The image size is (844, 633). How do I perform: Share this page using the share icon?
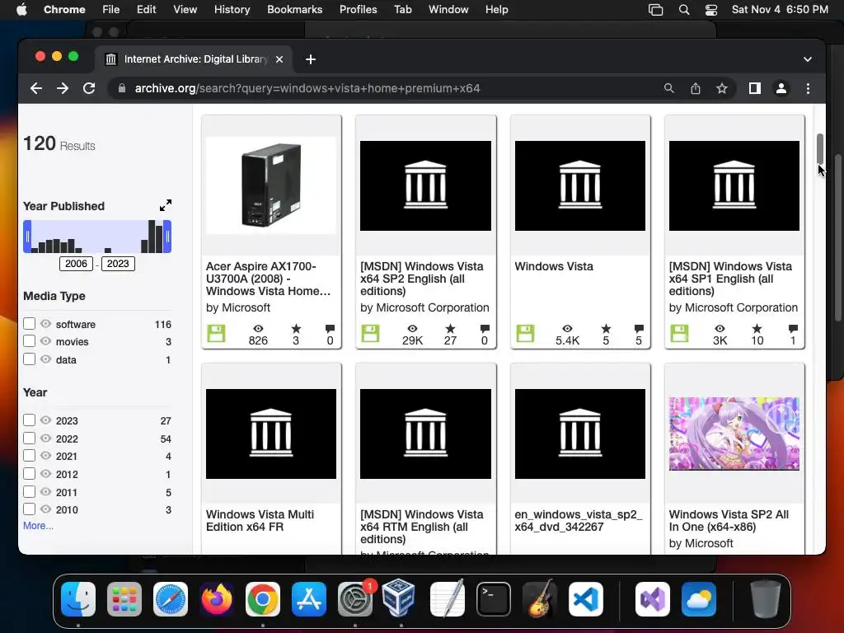pyautogui.click(x=696, y=88)
